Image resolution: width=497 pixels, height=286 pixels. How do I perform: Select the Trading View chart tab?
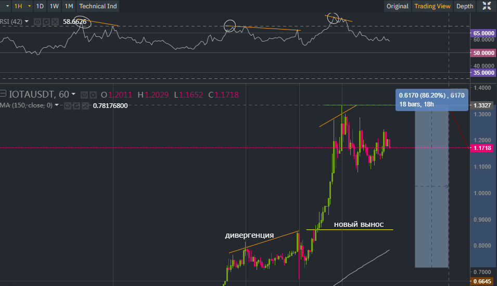(432, 6)
